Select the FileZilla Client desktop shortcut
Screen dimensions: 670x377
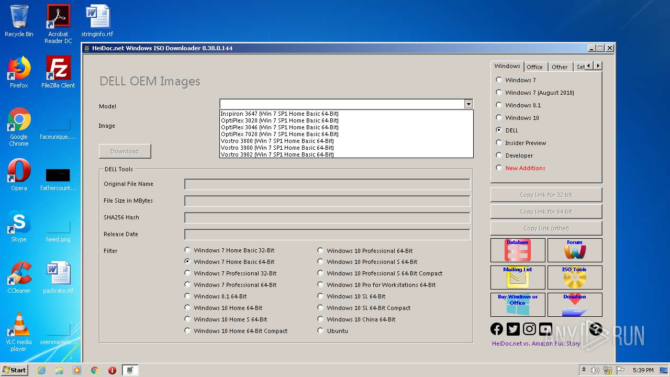coord(58,72)
